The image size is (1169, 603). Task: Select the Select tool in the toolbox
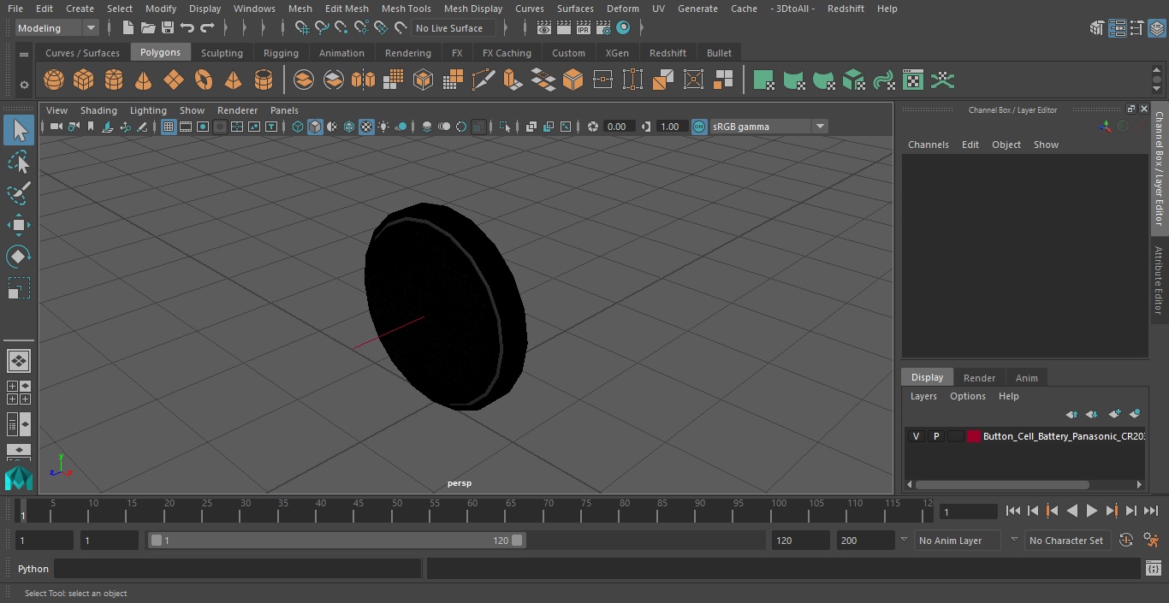tap(19, 130)
